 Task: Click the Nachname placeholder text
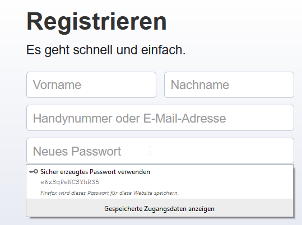(200, 85)
